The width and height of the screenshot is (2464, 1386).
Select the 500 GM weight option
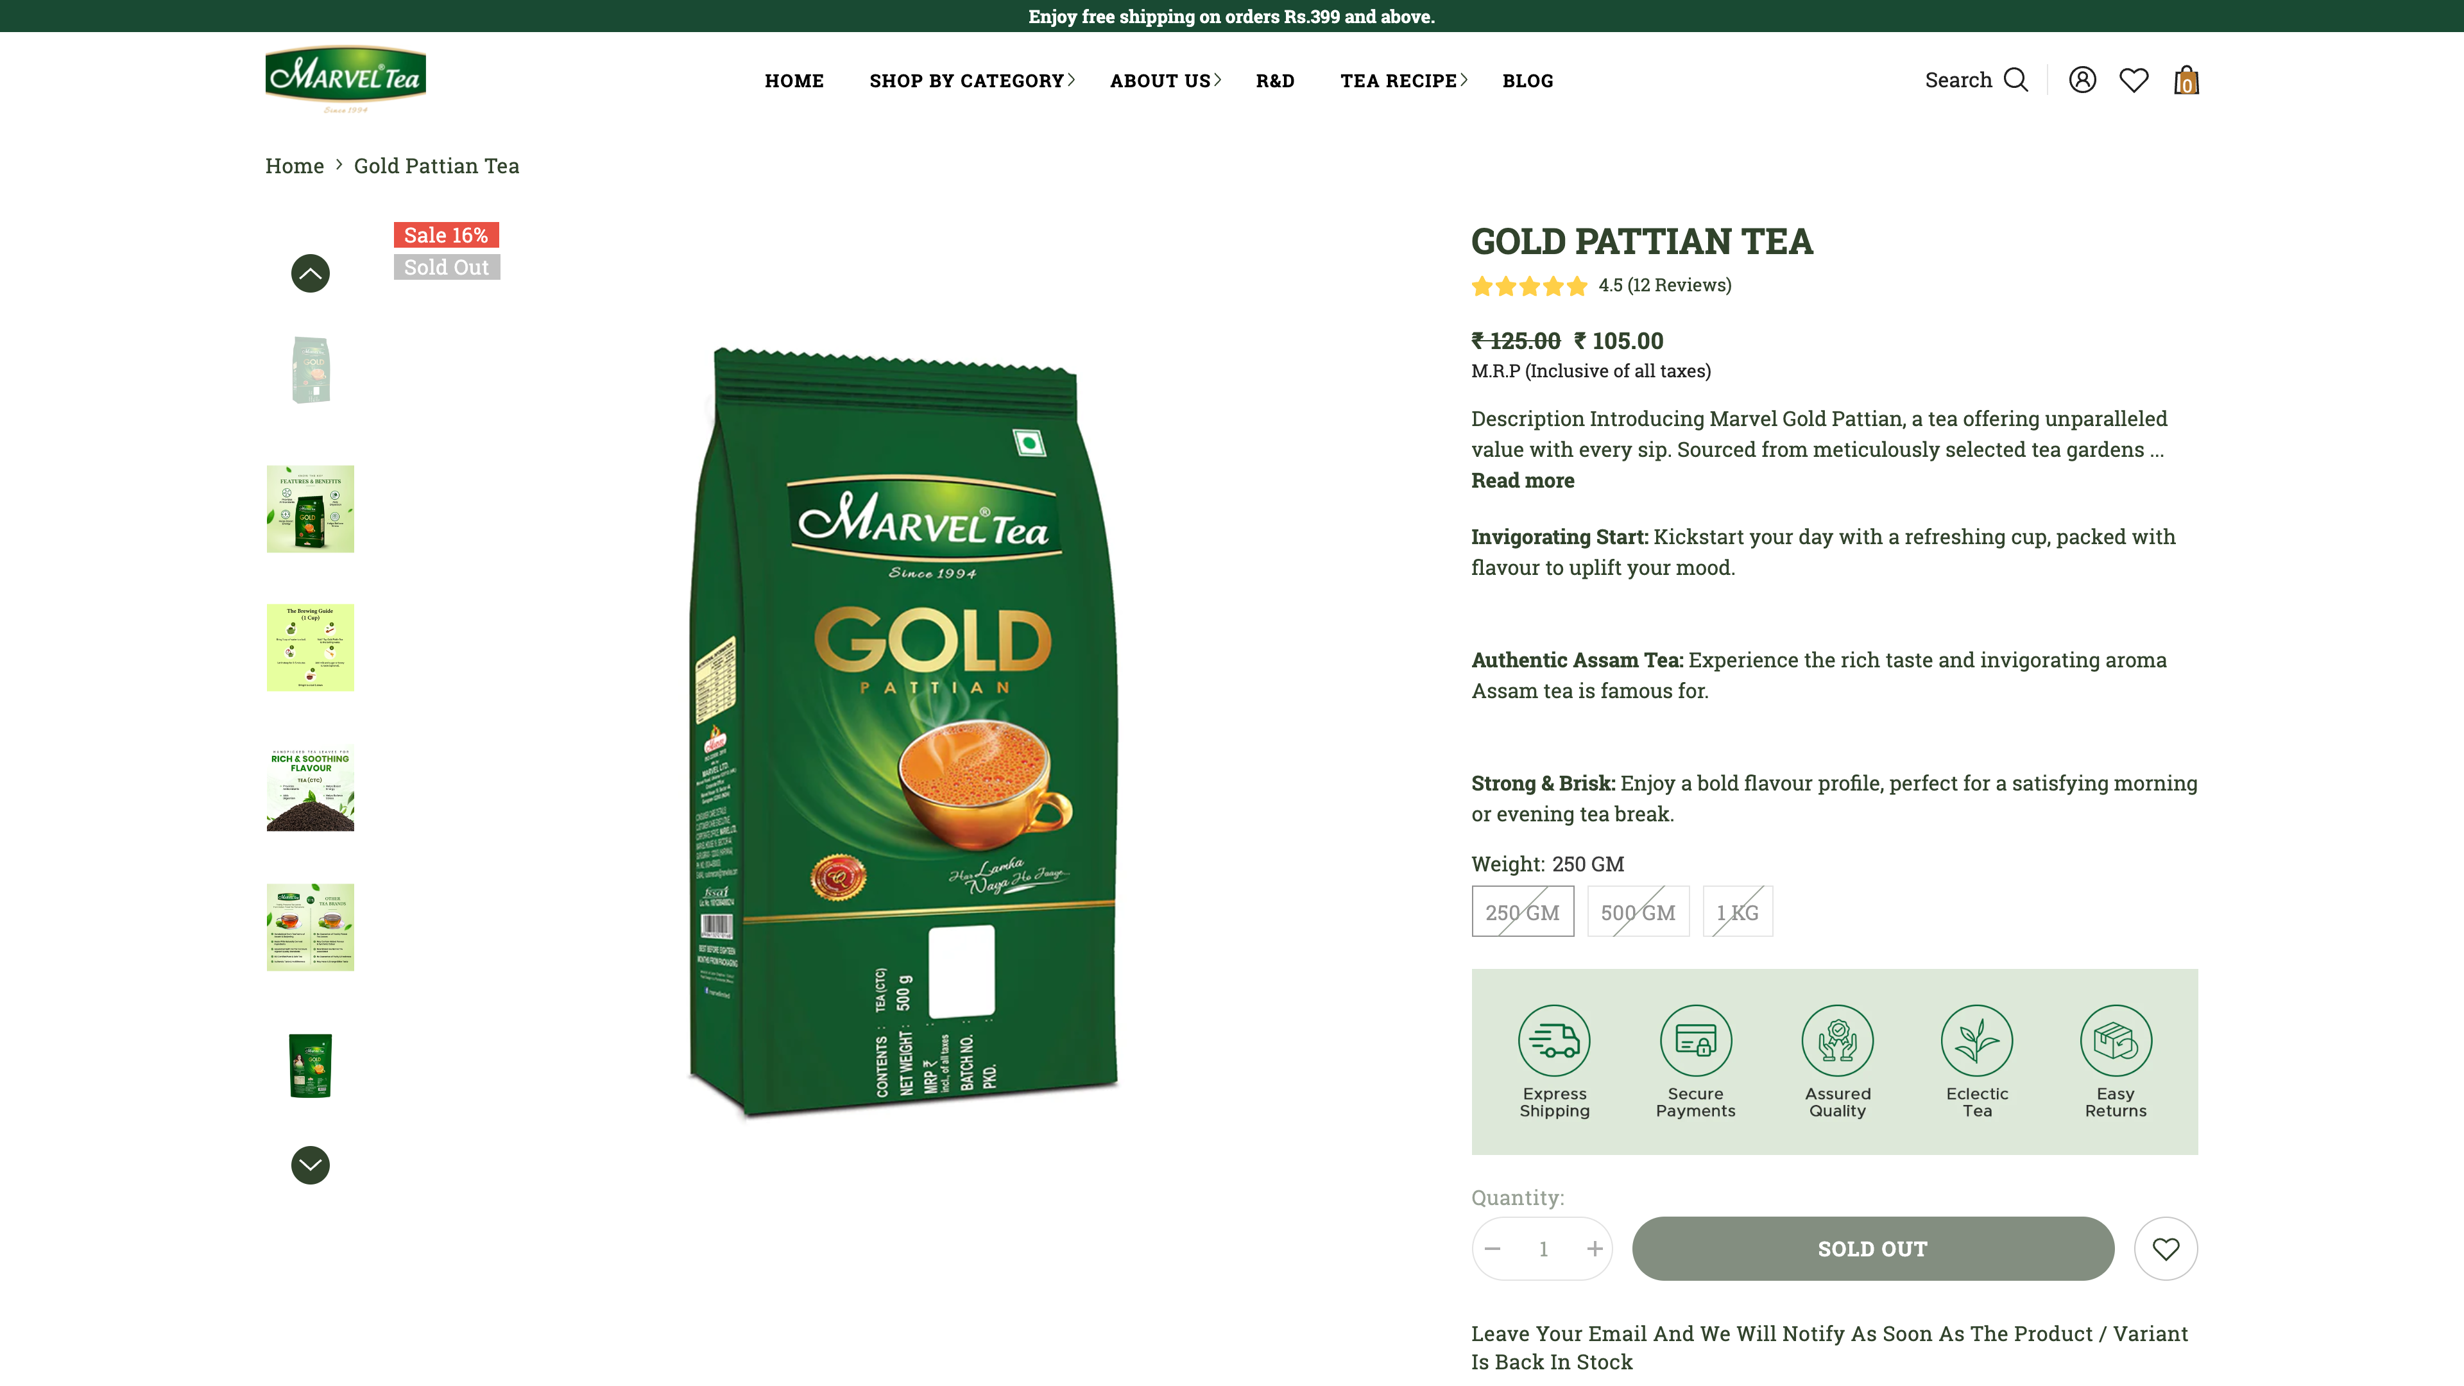click(1639, 912)
